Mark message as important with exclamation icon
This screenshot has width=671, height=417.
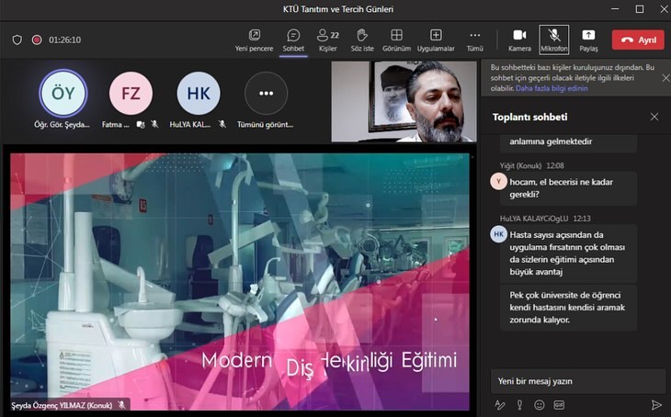[x=520, y=404]
